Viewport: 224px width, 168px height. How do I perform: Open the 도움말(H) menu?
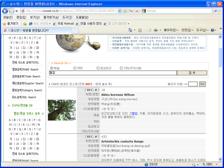82,17
